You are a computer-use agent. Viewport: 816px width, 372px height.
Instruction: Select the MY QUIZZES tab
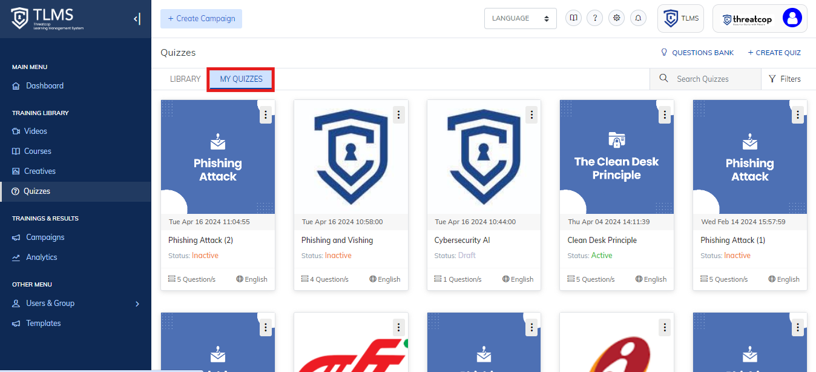coord(241,79)
